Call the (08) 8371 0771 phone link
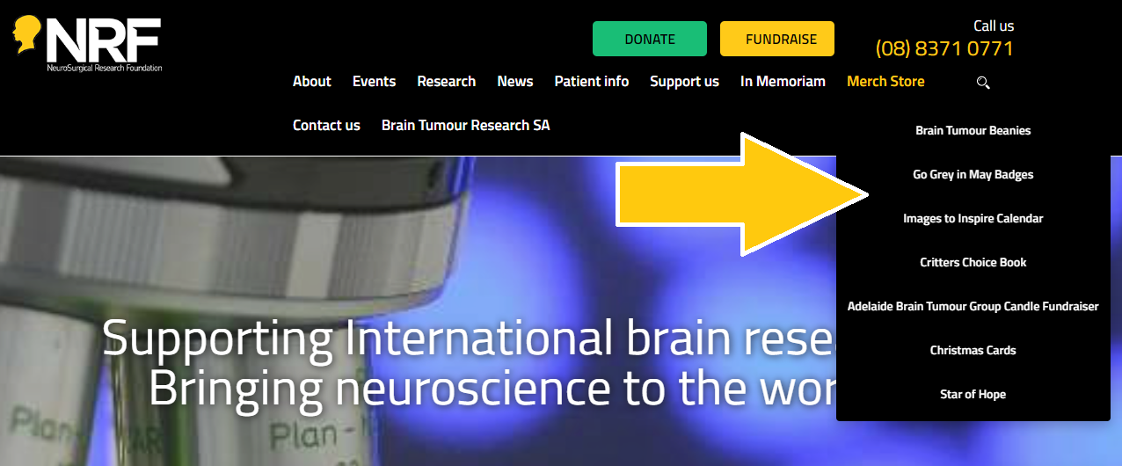The height and width of the screenshot is (466, 1122). coord(944,48)
